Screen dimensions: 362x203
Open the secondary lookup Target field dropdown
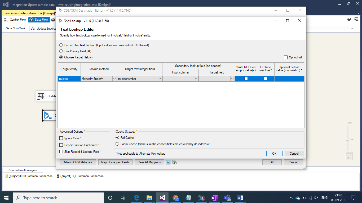point(232,79)
